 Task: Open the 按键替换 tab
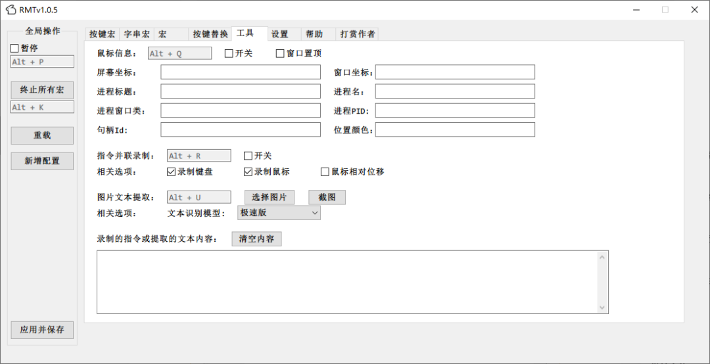[x=210, y=34]
